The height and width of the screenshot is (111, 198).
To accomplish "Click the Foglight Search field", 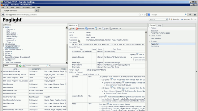I will (157, 19).
